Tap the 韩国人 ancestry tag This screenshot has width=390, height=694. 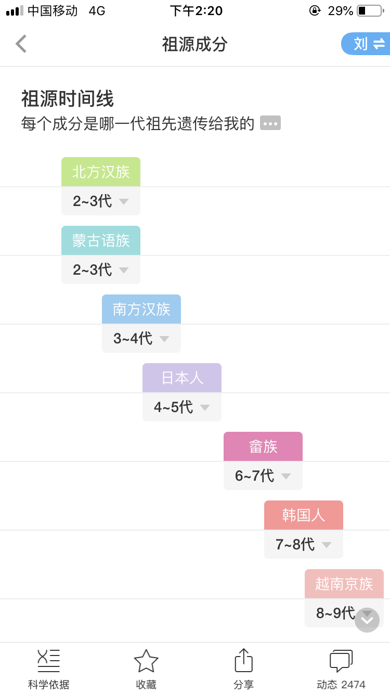click(304, 515)
